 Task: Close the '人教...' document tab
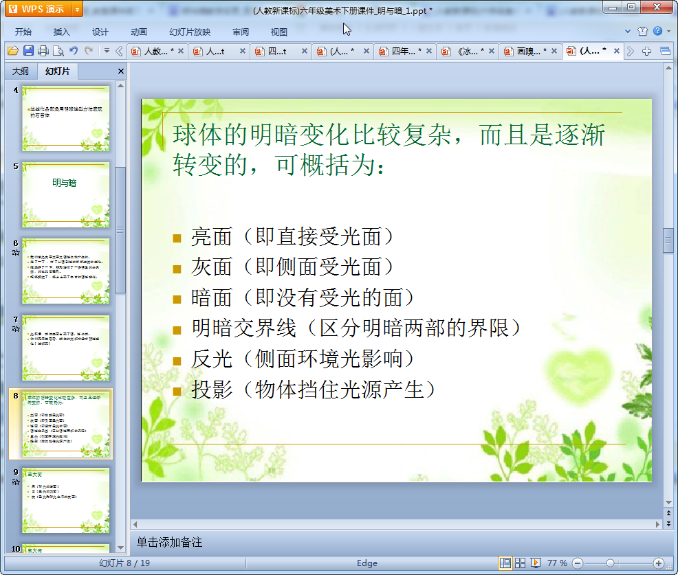(181, 51)
